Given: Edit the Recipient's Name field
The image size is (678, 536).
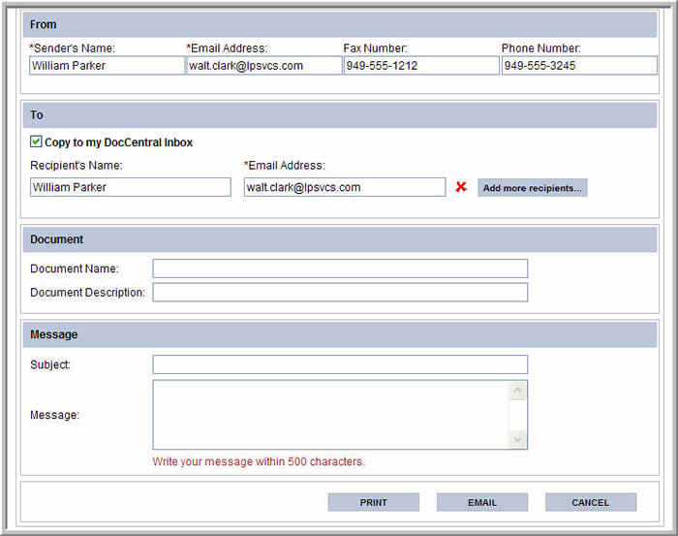Looking at the screenshot, I should pyautogui.click(x=130, y=187).
